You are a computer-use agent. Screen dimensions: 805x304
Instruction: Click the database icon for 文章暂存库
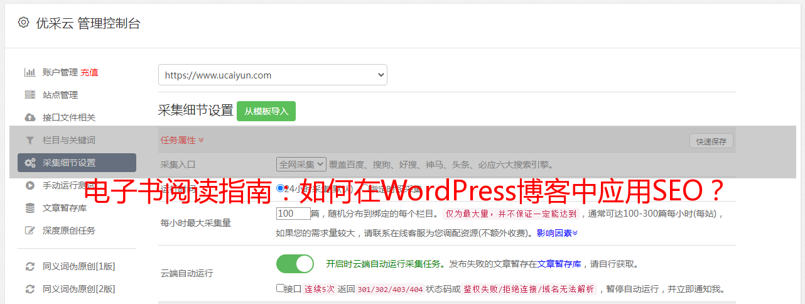(x=30, y=208)
